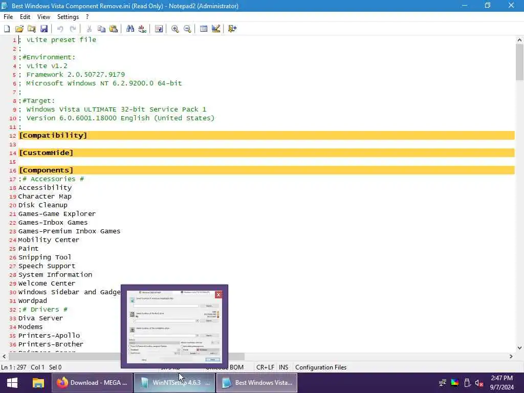The height and width of the screenshot is (393, 524).
Task: Click the '; vLite v1.2' comment line
Action: [43, 66]
